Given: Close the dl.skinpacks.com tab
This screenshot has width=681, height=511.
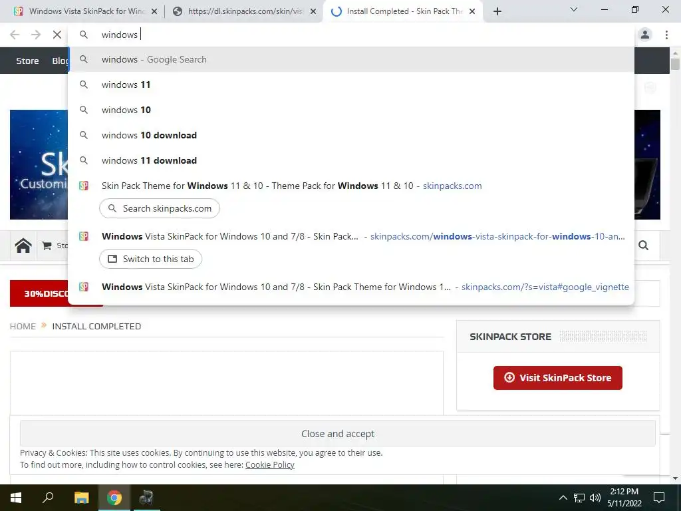Looking at the screenshot, I should [313, 12].
